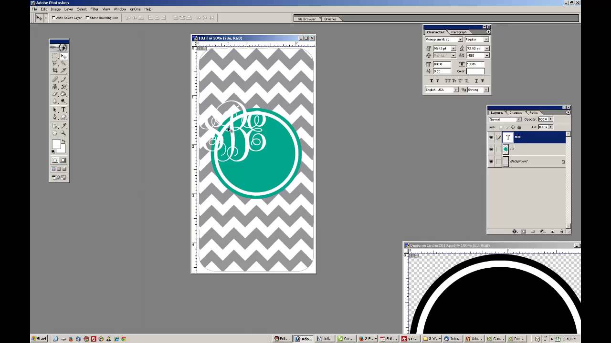This screenshot has height=343, width=611.
Task: Enable Show Bounding Box checkbox
Action: point(87,18)
